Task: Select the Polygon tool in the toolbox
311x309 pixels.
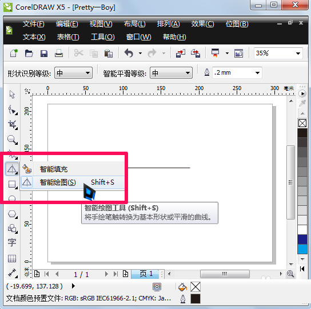Action: [13, 214]
